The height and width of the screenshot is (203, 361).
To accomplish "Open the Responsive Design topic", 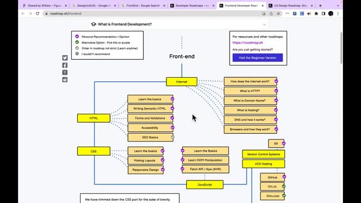I will 146,170.
